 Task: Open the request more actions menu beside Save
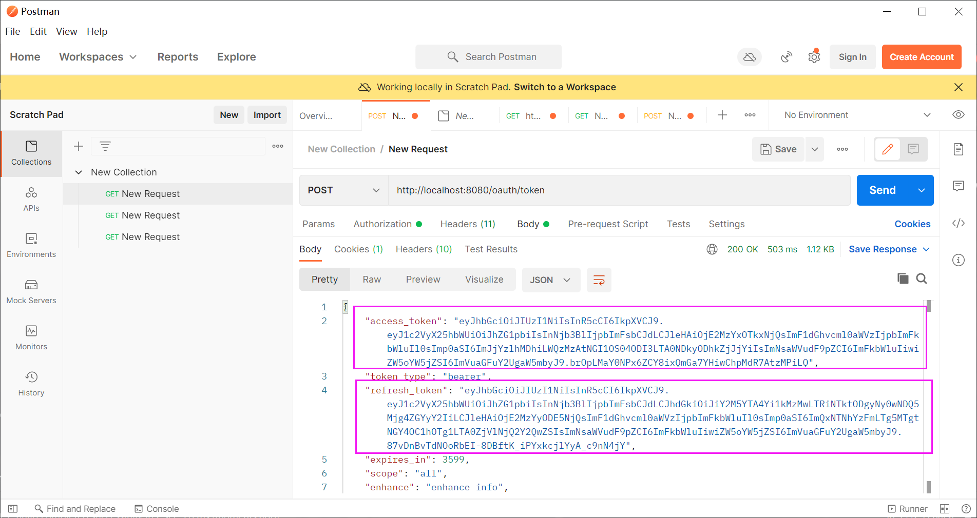click(x=842, y=149)
